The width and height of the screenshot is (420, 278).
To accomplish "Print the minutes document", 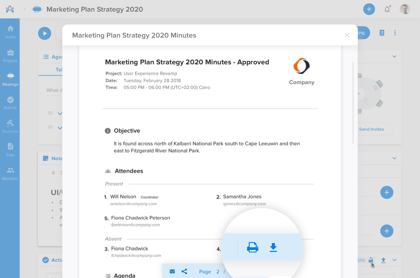I will (252, 247).
